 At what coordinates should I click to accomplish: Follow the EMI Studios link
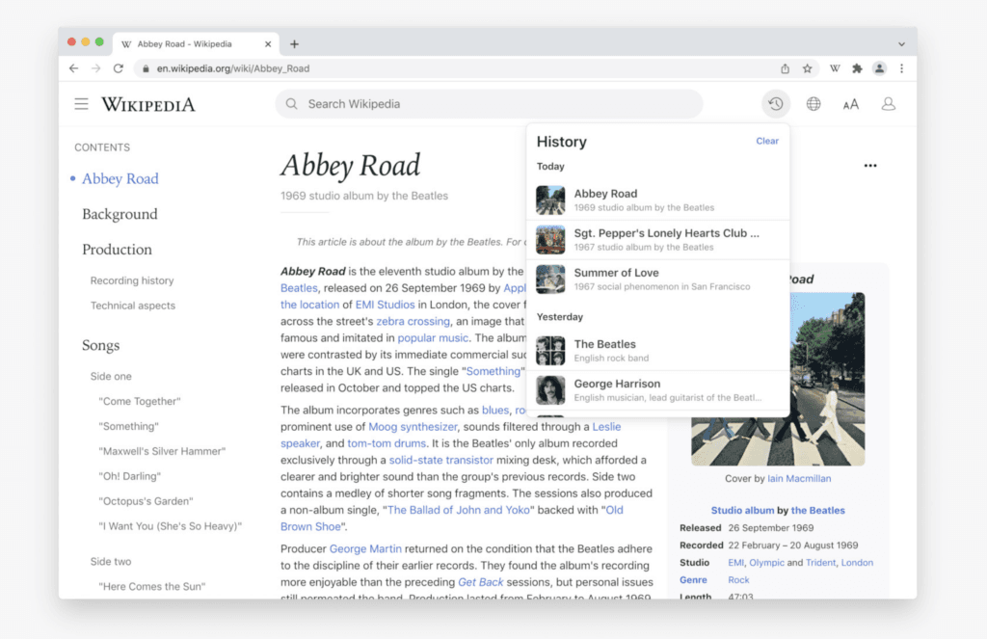(386, 305)
